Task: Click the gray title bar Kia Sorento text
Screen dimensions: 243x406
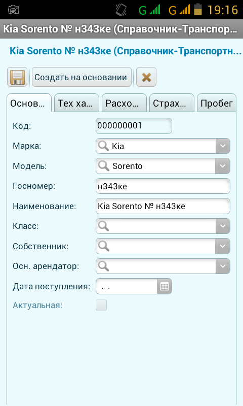Action: click(120, 29)
